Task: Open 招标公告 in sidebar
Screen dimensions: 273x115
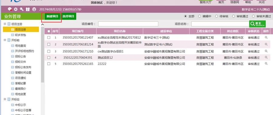Action: pos(20,56)
